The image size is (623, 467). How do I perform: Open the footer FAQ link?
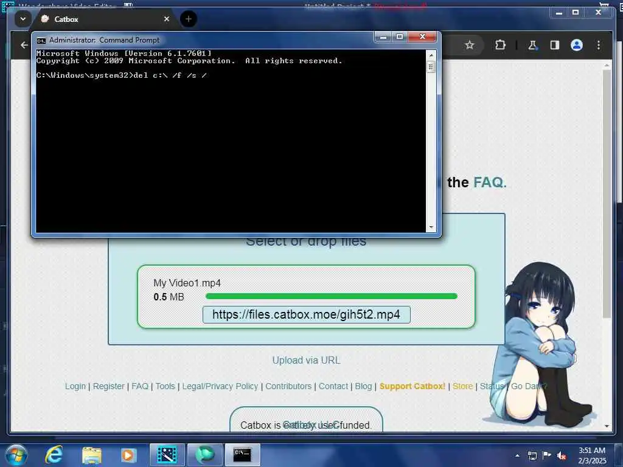140,386
